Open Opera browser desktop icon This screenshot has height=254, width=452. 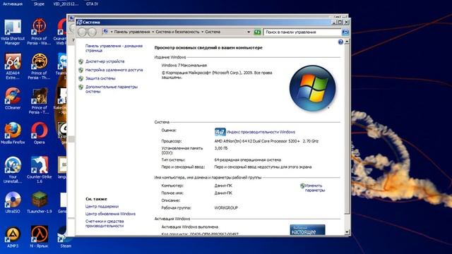40,133
